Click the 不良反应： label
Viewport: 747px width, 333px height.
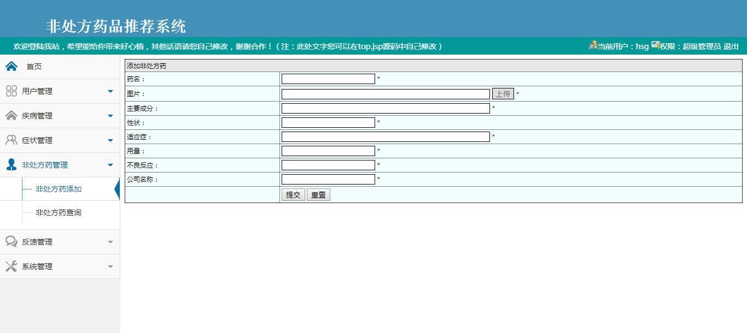click(x=143, y=165)
